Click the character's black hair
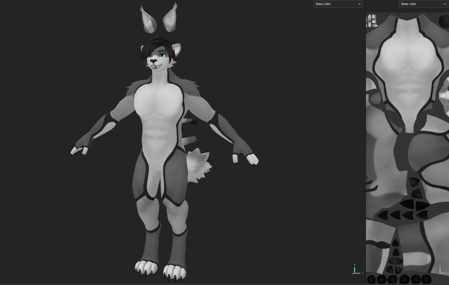 157,48
